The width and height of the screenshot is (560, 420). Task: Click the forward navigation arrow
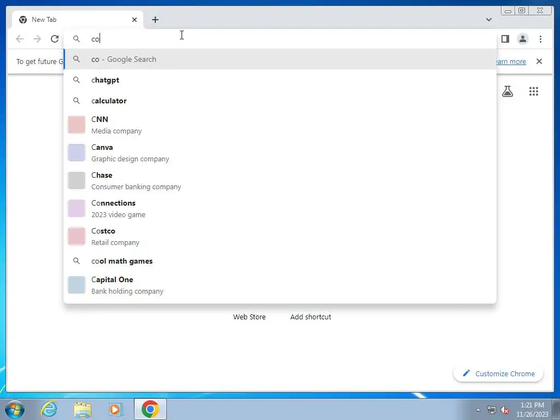pos(37,39)
